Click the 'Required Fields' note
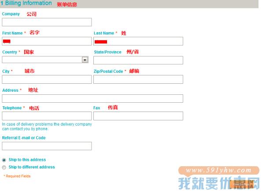 point(17,176)
